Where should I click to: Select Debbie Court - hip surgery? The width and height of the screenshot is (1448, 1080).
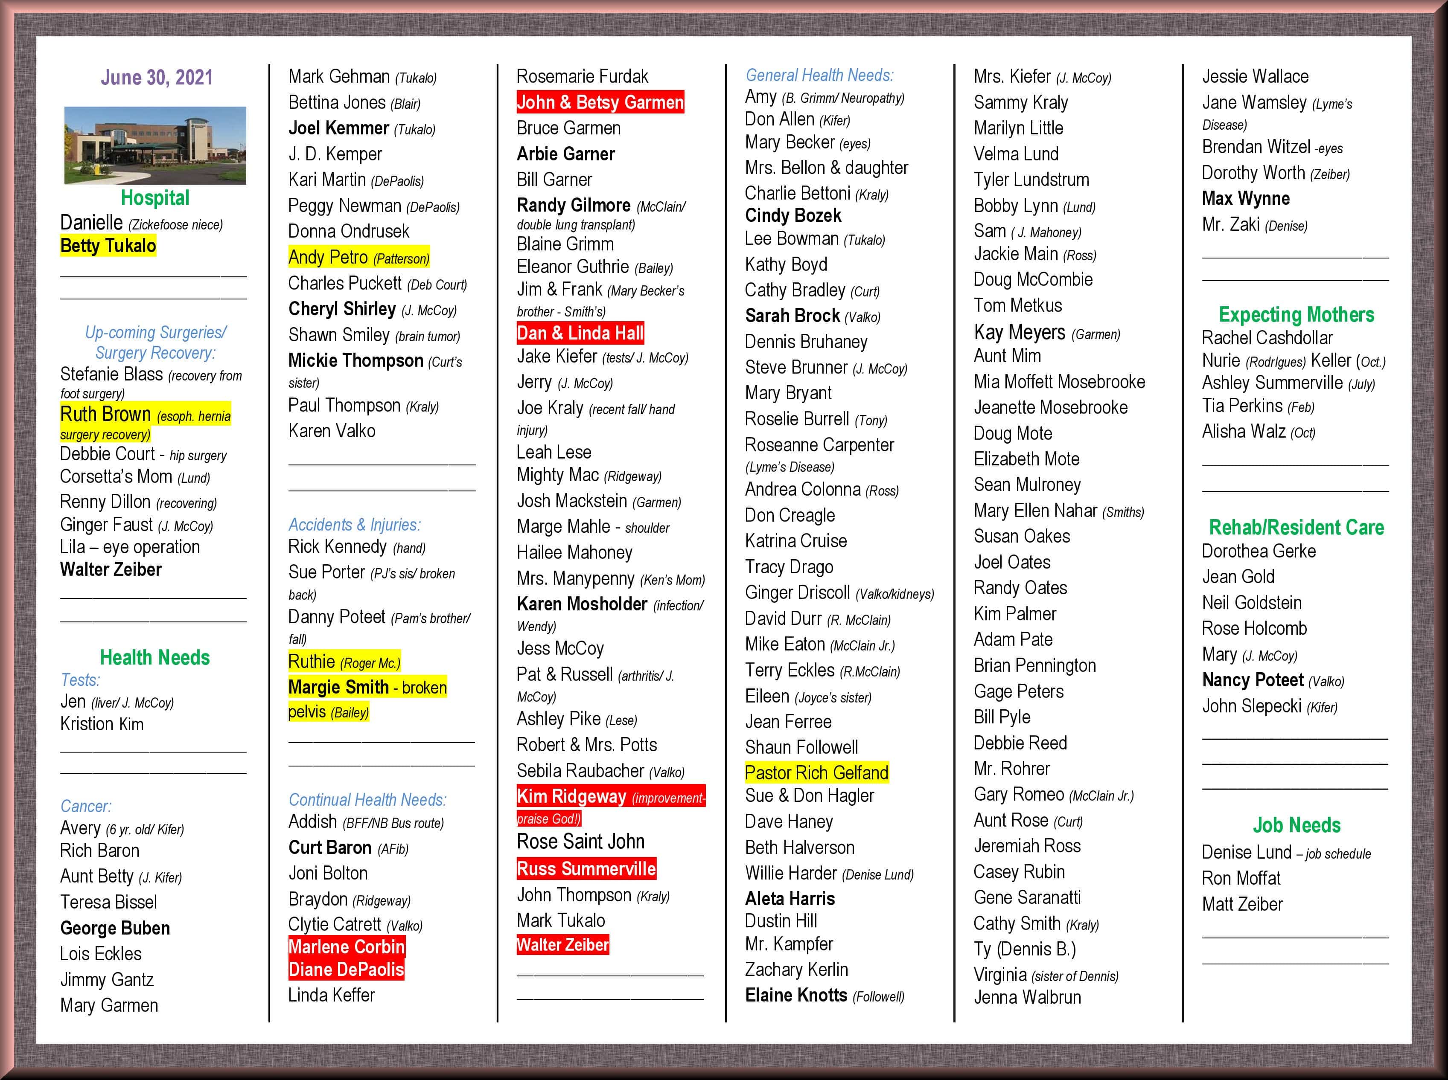143,454
